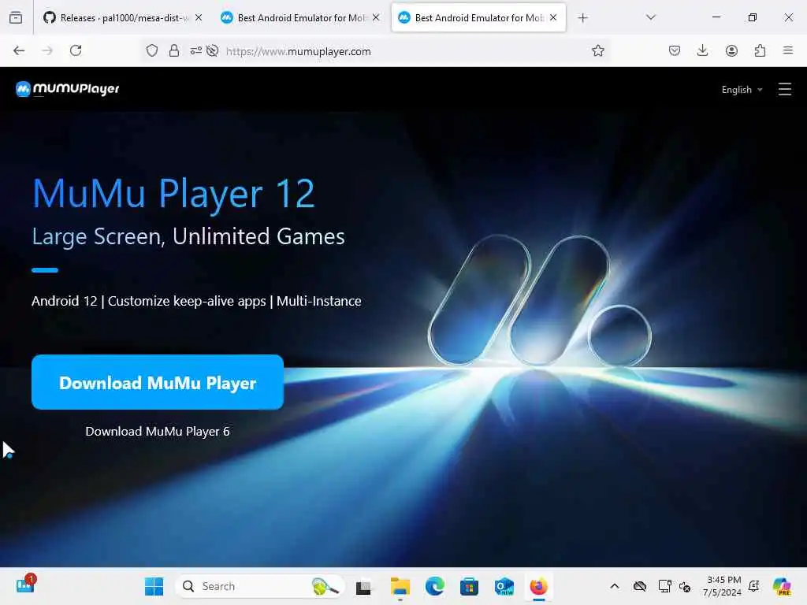Open the clock showing 3:45 PM

(x=722, y=586)
